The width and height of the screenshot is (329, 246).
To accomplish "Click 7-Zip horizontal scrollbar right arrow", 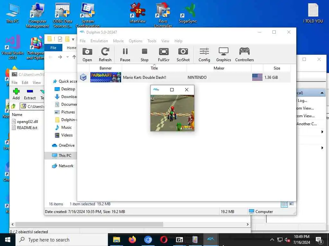I will [248, 224].
